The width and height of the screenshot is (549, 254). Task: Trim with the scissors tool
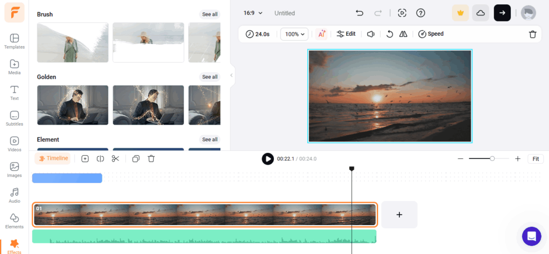pyautogui.click(x=116, y=159)
